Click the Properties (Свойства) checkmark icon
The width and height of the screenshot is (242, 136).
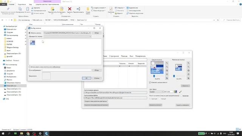[x=111, y=9]
